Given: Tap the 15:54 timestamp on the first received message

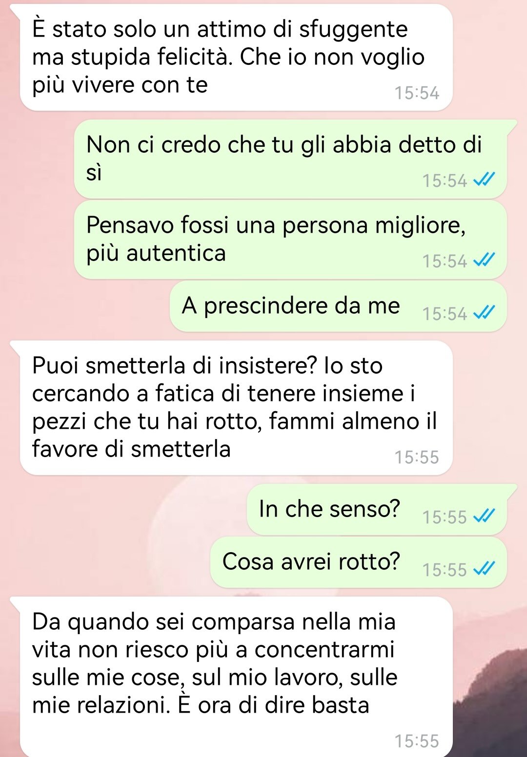Looking at the screenshot, I should [x=417, y=93].
